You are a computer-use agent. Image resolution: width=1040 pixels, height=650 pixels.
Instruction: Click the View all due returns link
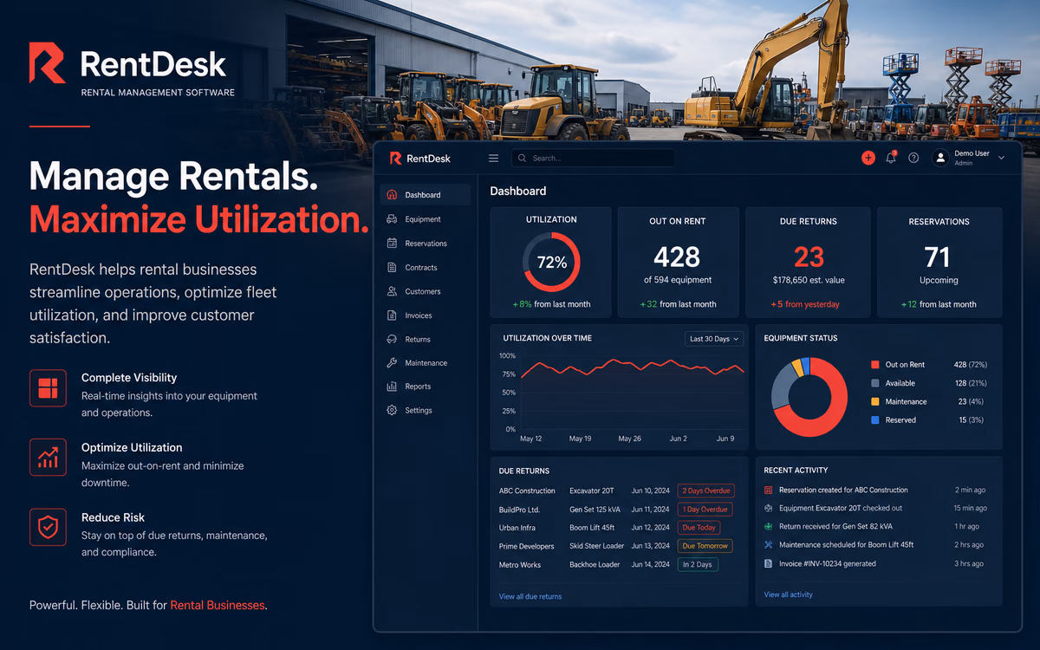click(530, 596)
